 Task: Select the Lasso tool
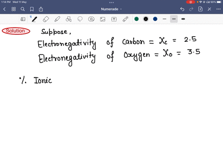(x=80, y=19)
